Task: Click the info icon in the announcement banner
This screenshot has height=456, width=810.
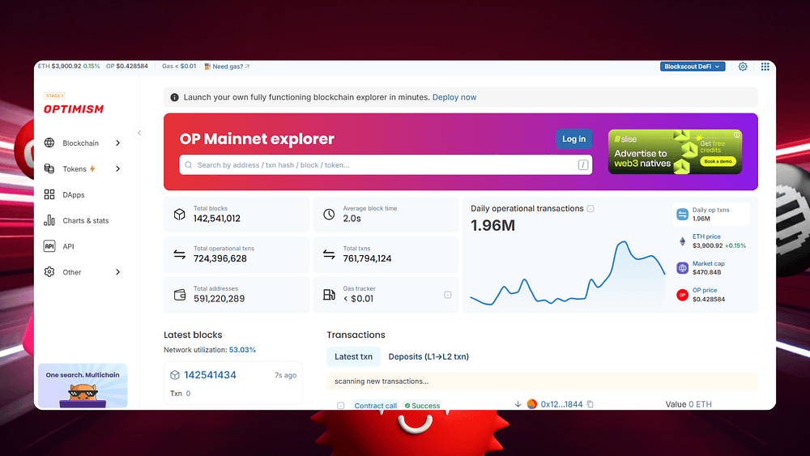Action: [x=175, y=97]
